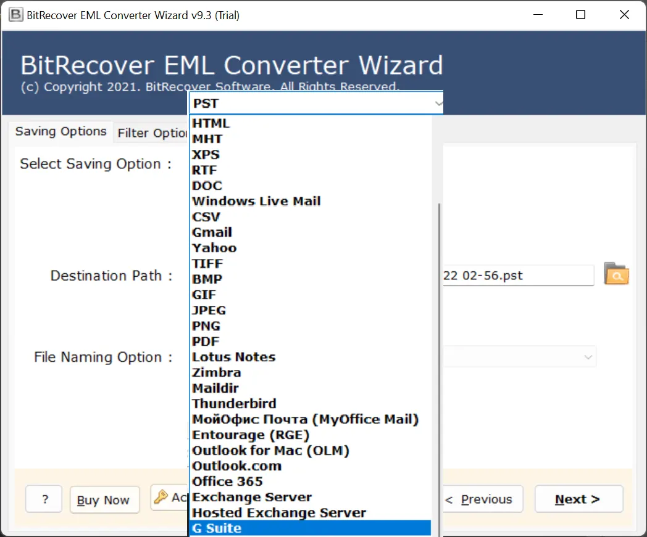
Task: Open help using the question mark button
Action: coord(43,499)
